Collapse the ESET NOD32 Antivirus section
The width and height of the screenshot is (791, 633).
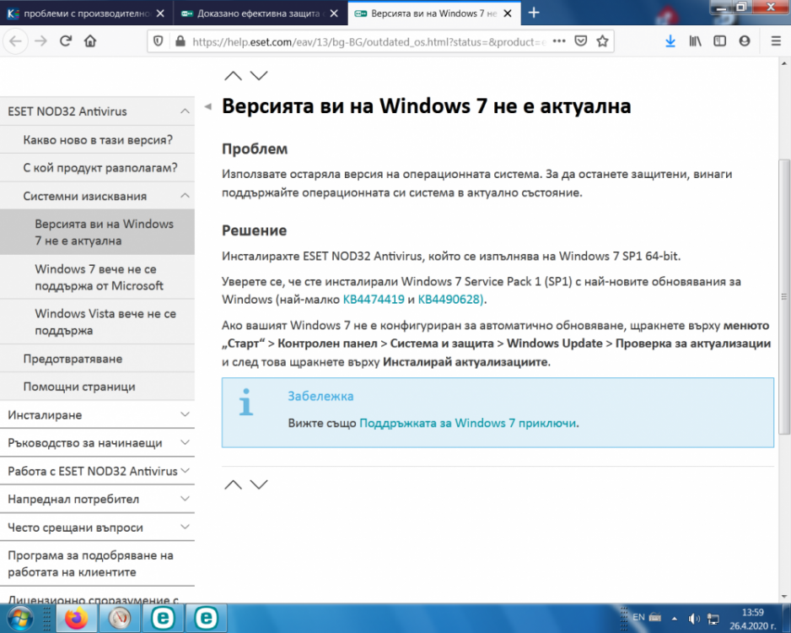186,111
